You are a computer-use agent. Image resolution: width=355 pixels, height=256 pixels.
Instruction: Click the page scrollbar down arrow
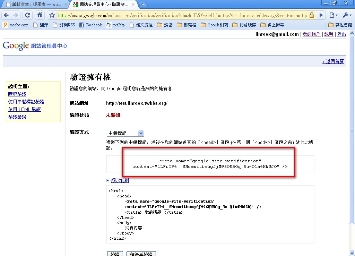point(352,253)
